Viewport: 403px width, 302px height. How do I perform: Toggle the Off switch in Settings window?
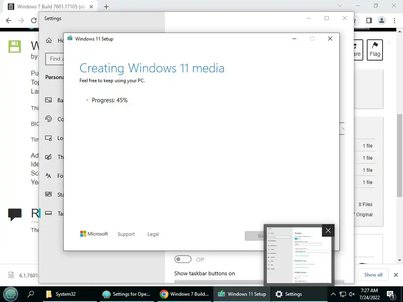[x=183, y=260]
